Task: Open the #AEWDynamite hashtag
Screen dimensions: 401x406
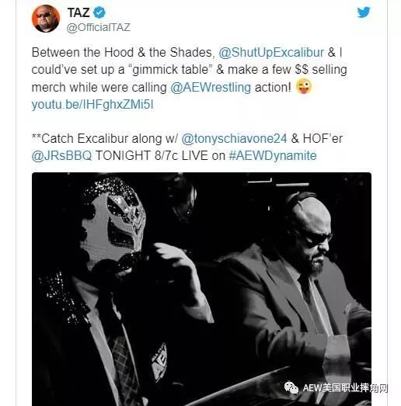Action: [x=273, y=155]
